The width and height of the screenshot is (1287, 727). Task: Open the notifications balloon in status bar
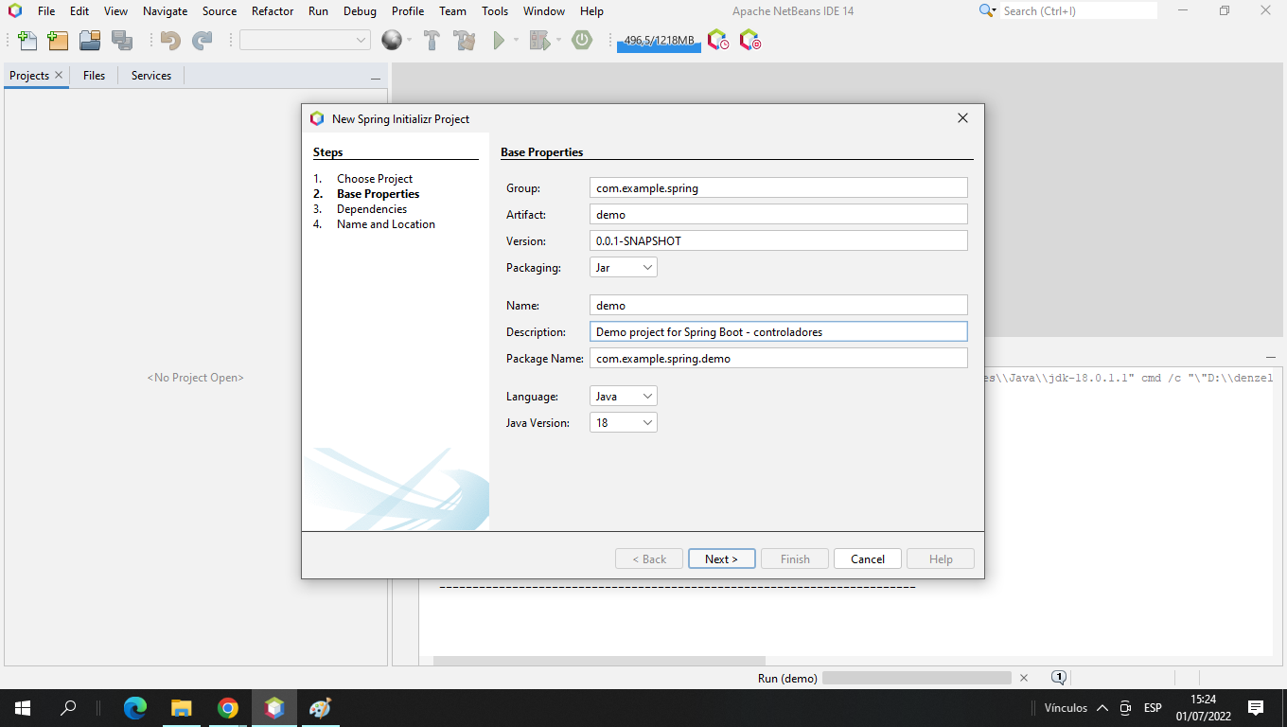point(1059,678)
